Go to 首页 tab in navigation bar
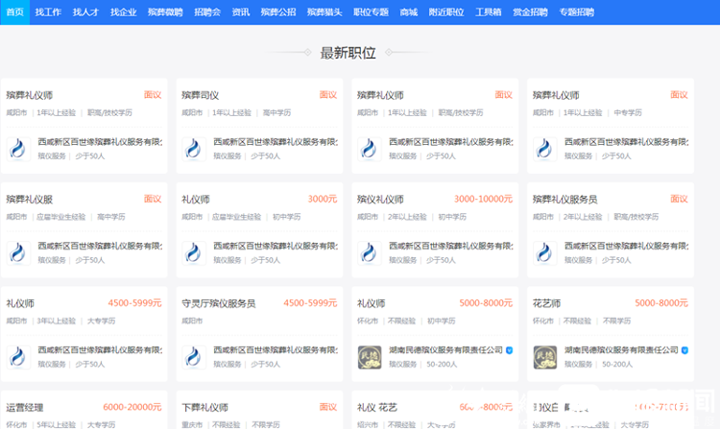 (14, 12)
